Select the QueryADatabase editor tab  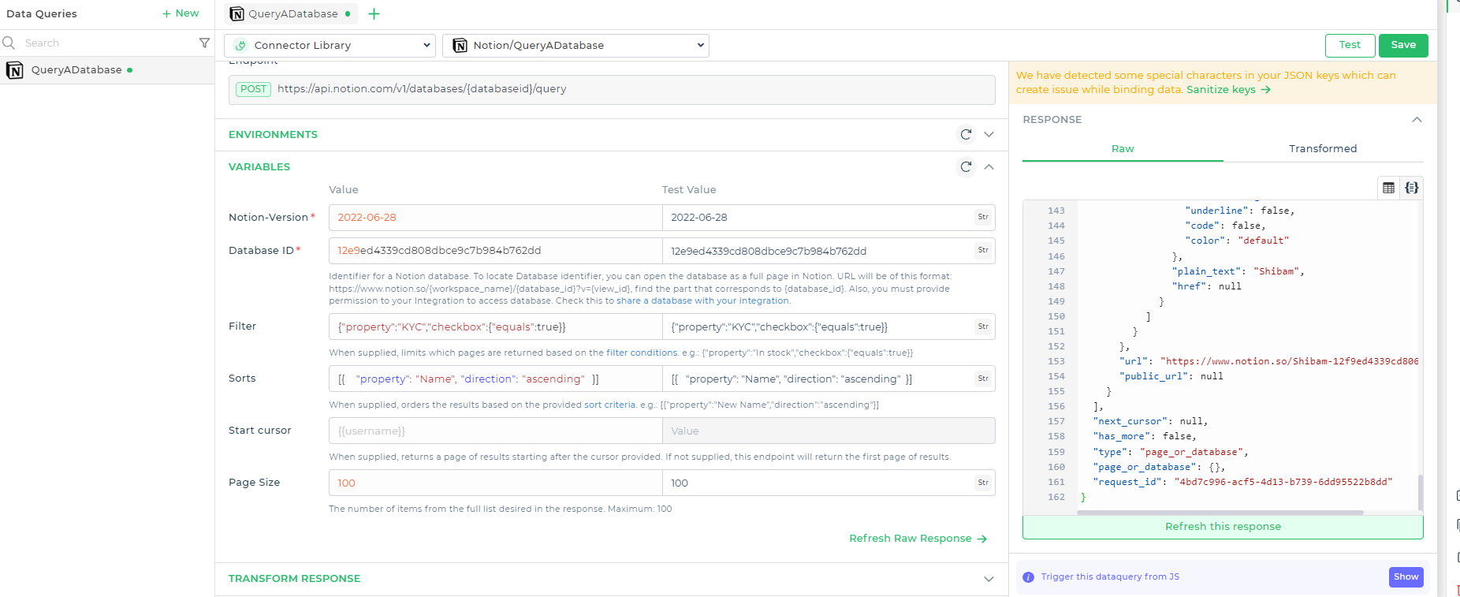(292, 13)
